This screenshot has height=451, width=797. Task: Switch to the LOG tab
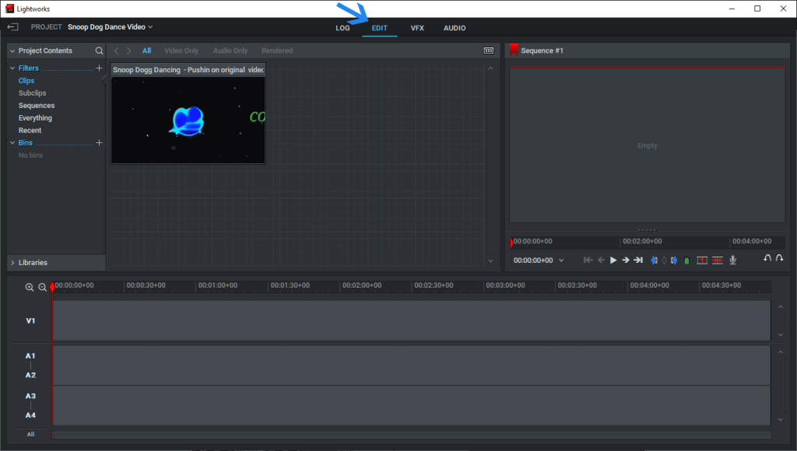tap(342, 28)
